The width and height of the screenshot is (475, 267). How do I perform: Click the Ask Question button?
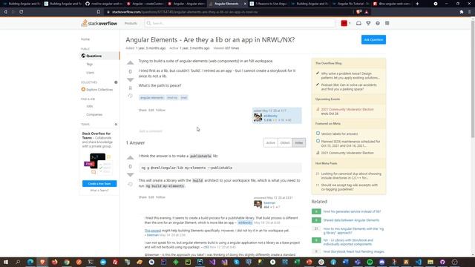[x=373, y=39]
